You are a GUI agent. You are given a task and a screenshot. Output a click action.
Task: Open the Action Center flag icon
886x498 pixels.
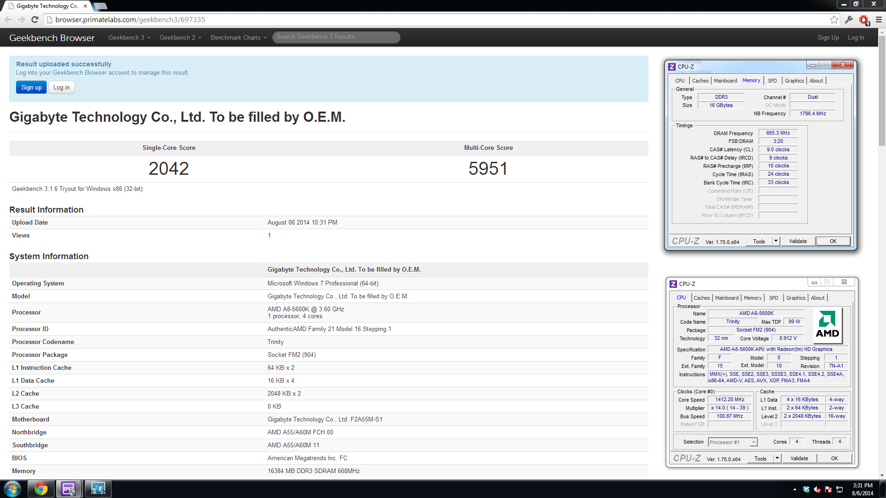click(x=828, y=489)
